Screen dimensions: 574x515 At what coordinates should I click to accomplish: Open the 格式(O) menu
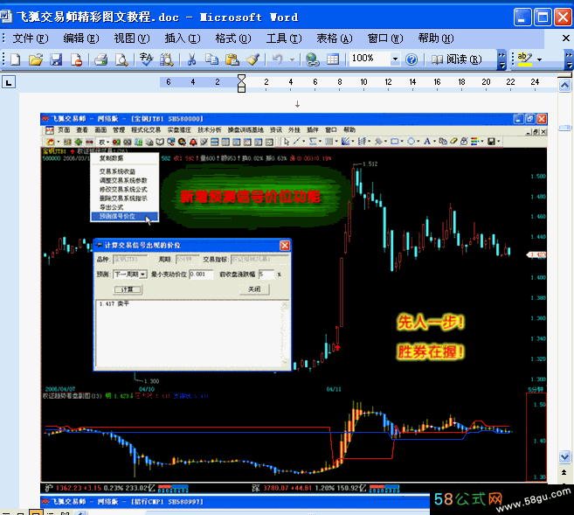(x=233, y=38)
